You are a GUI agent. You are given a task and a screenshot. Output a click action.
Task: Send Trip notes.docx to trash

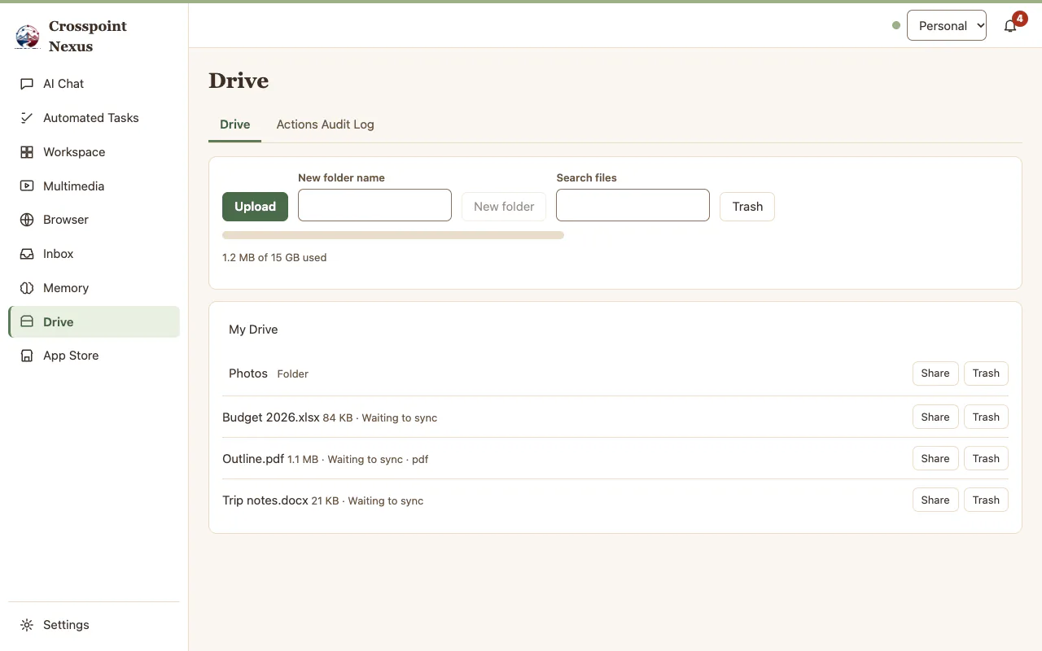coord(986,500)
